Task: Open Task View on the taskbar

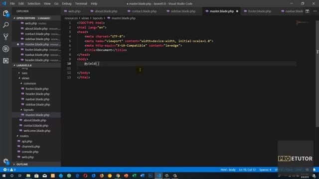Action: point(20,176)
